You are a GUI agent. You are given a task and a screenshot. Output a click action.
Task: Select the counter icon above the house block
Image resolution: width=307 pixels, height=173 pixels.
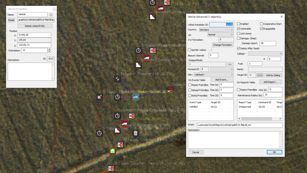click(x=120, y=144)
